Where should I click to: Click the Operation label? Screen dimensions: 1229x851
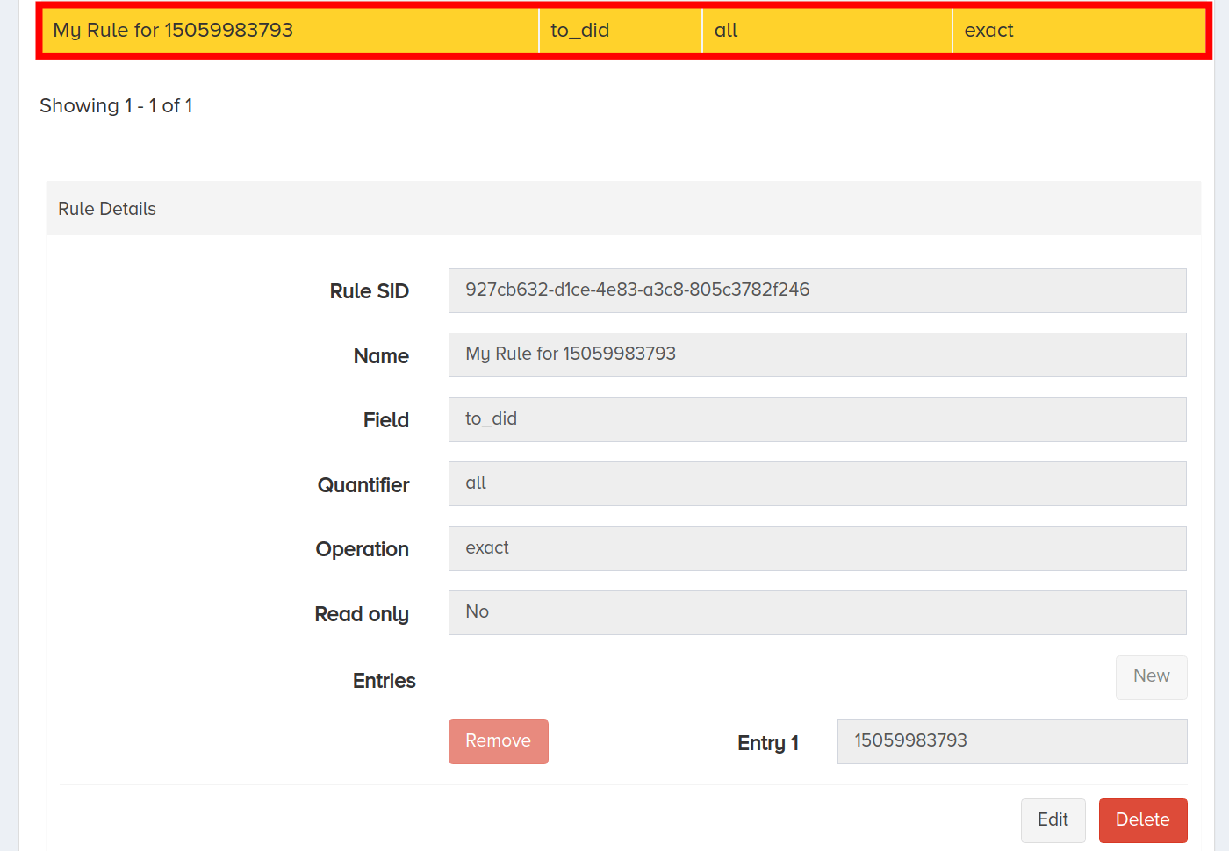pyautogui.click(x=363, y=549)
